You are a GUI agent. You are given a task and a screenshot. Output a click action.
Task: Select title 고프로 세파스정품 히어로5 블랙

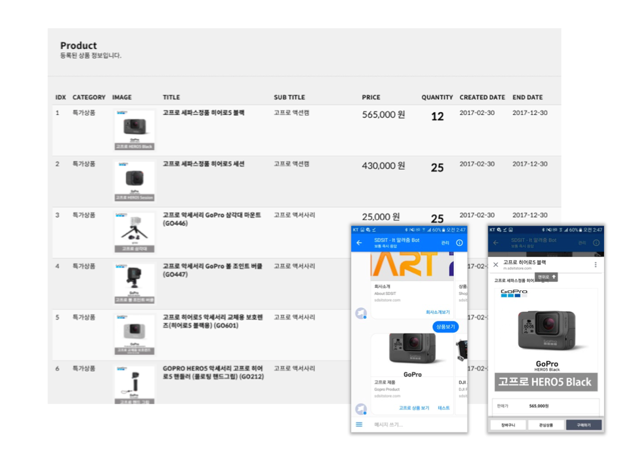pos(203,113)
